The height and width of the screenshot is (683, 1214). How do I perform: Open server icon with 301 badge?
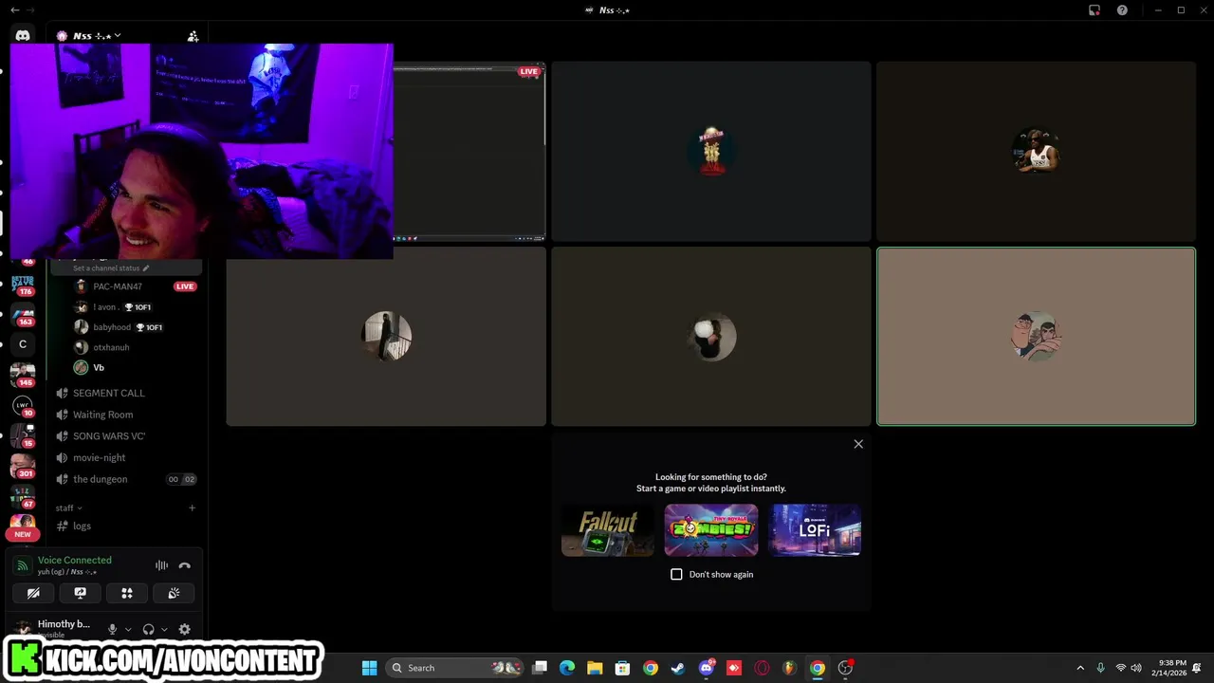tap(23, 466)
